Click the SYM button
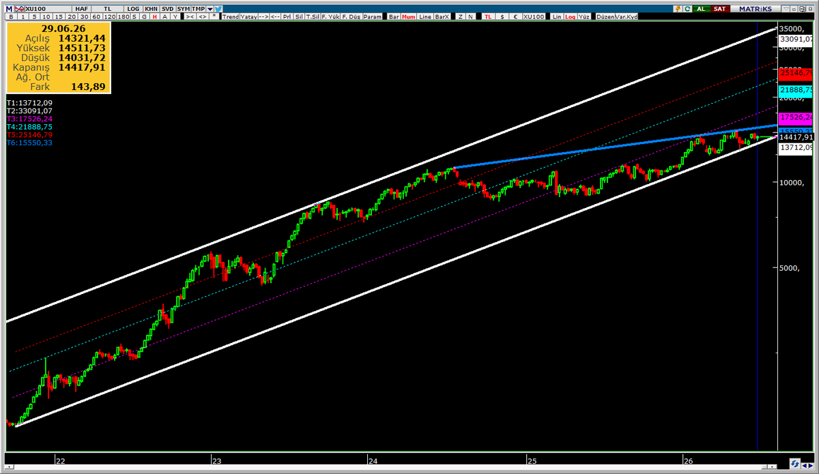The width and height of the screenshot is (819, 474). click(x=184, y=8)
